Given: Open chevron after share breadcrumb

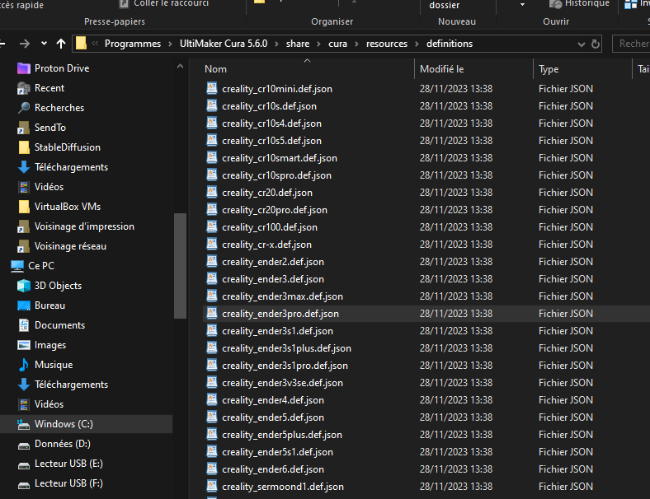Looking at the screenshot, I should [x=318, y=44].
